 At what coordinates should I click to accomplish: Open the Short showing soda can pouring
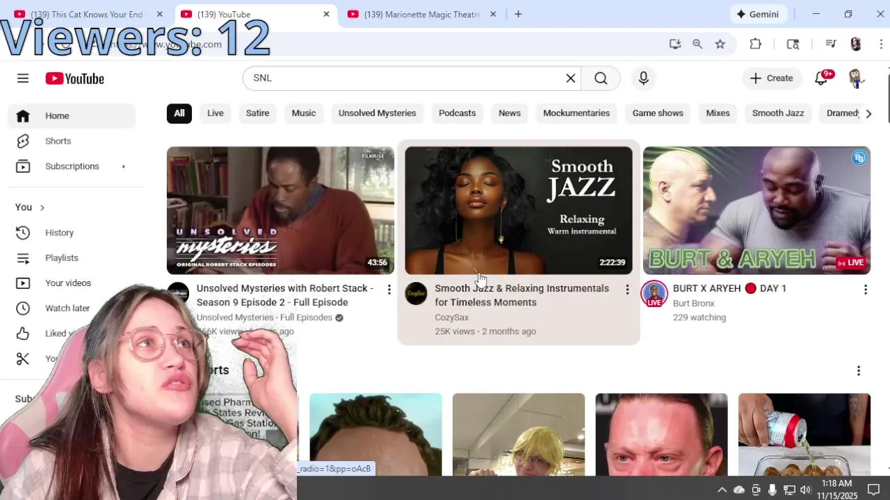804,435
